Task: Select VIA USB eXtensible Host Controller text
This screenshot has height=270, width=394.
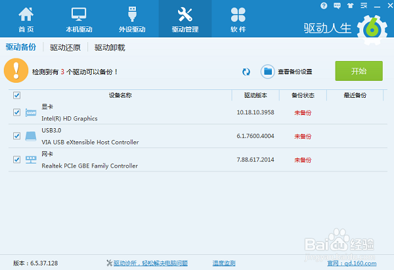Action: point(90,143)
